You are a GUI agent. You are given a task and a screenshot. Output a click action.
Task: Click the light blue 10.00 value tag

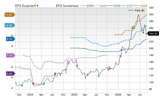[x=10, y=25]
